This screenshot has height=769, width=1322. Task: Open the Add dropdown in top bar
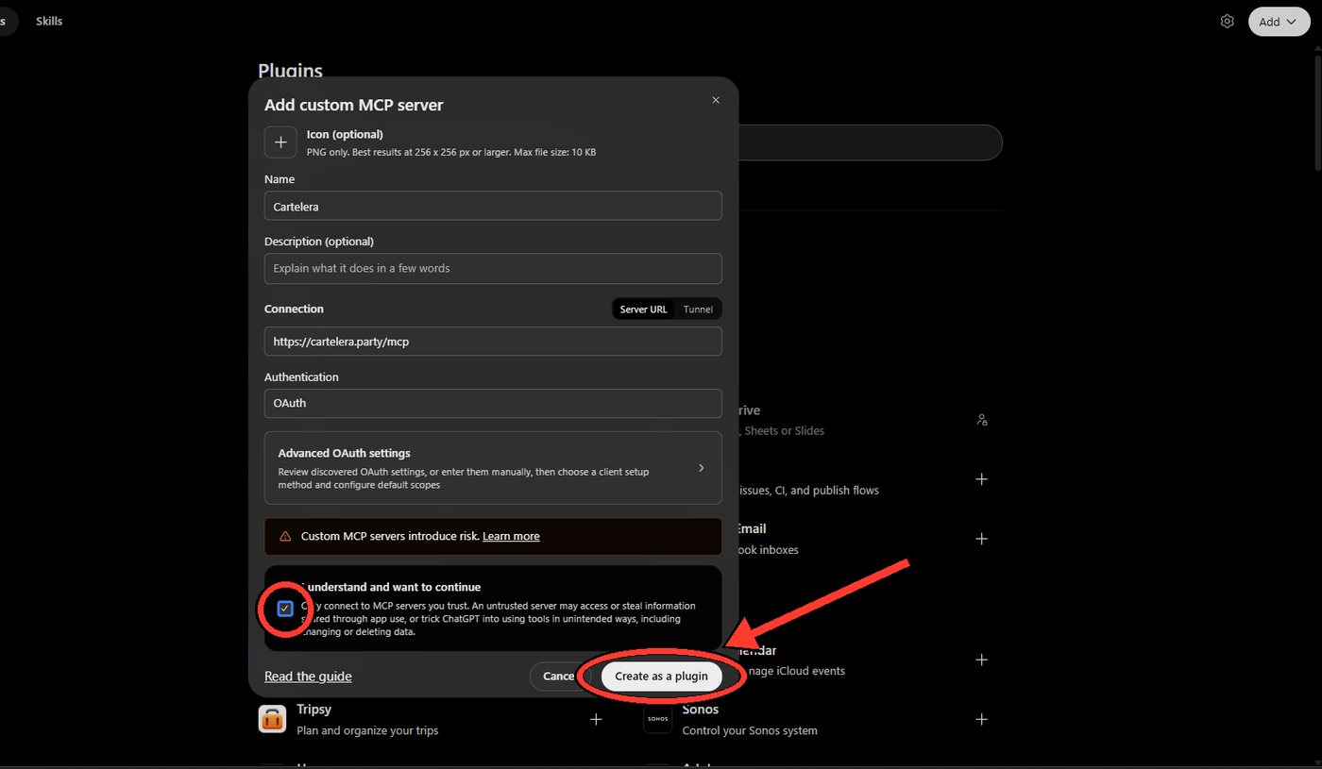point(1279,22)
